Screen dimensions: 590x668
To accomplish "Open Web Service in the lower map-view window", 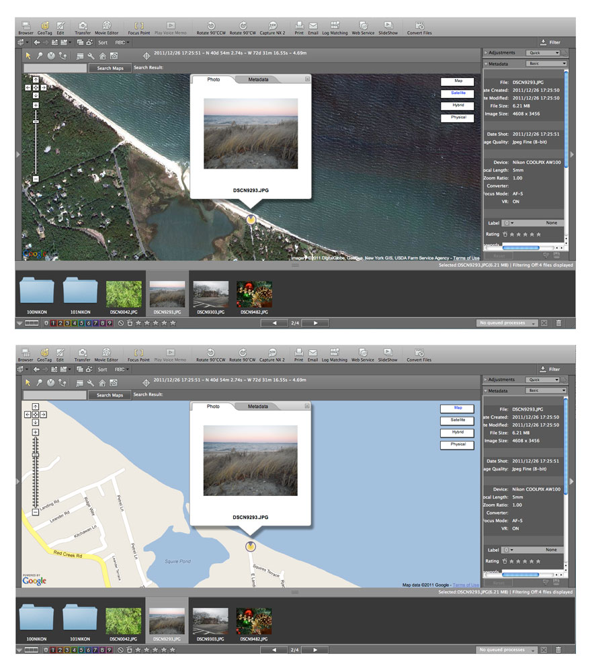I will pyautogui.click(x=362, y=355).
